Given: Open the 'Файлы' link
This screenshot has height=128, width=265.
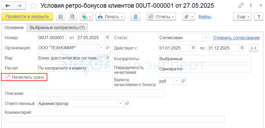Looking at the screenshot, I should tap(204, 17).
